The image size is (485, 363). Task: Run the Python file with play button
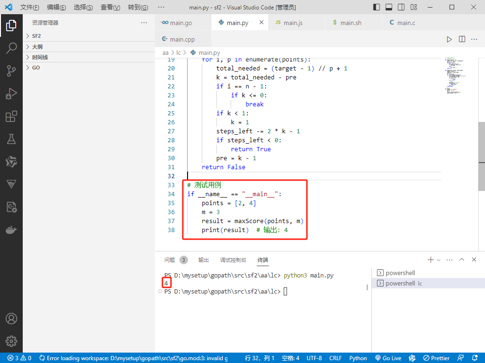pyautogui.click(x=449, y=39)
